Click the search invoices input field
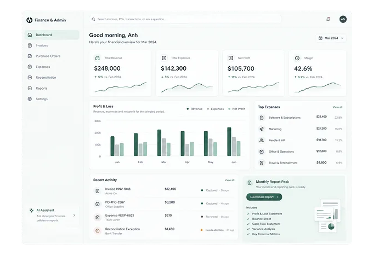The height and width of the screenshot is (256, 373). pyautogui.click(x=185, y=19)
